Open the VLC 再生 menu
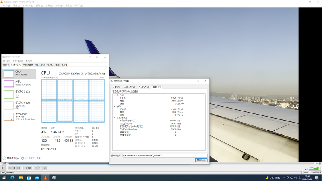The height and width of the screenshot is (181, 322). pyautogui.click(x=17, y=6)
